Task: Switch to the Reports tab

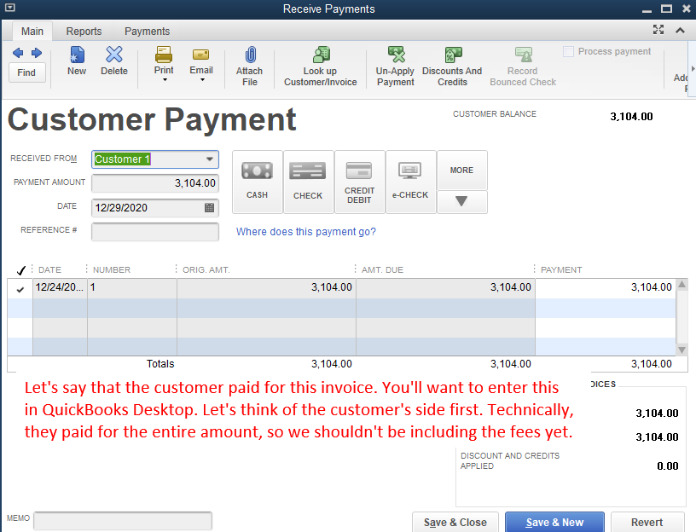Action: point(84,31)
